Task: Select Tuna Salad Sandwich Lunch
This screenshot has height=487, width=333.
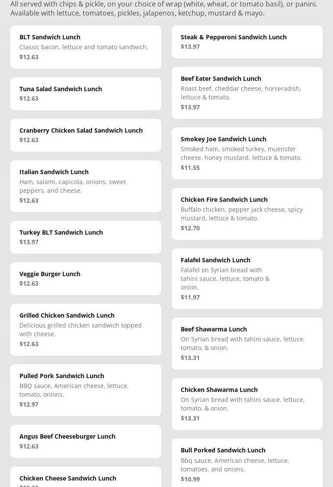Action: click(86, 93)
